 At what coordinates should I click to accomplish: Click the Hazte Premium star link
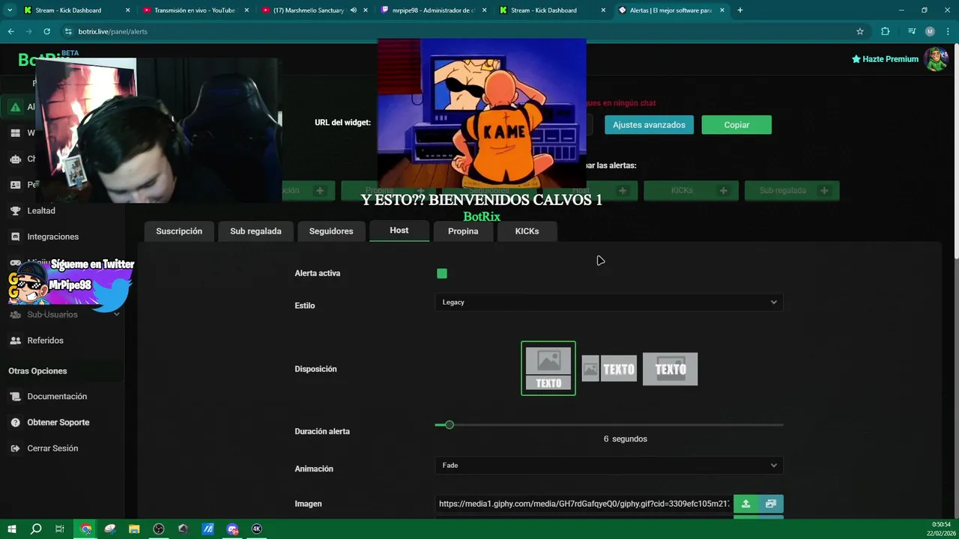[x=885, y=59]
